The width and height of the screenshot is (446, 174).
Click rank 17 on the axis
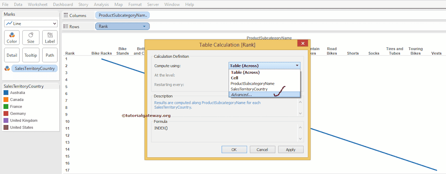(x=68, y=170)
